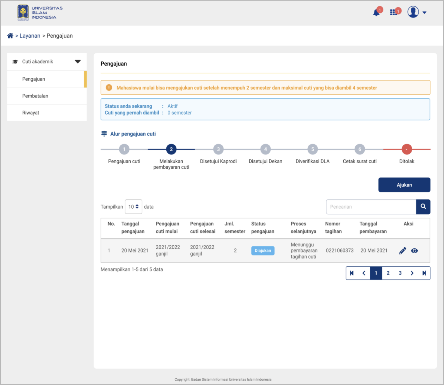Click the home icon in breadcrumb

[10, 36]
